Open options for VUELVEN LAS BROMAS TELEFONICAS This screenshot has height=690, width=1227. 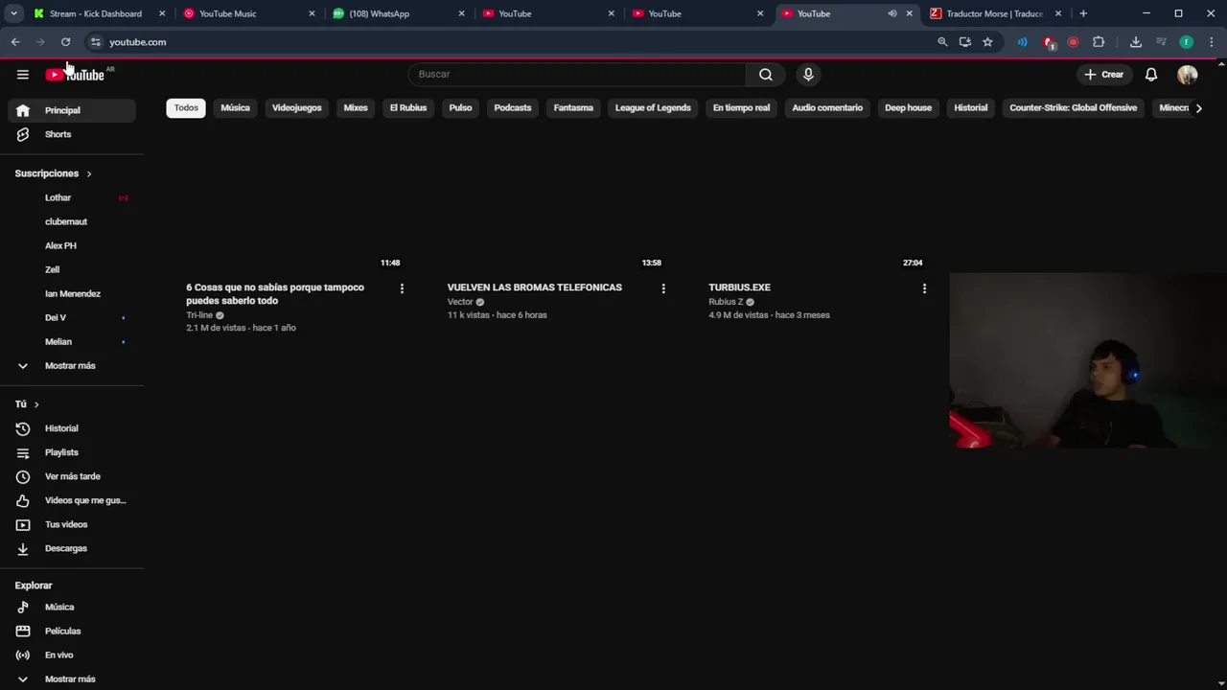pos(663,287)
